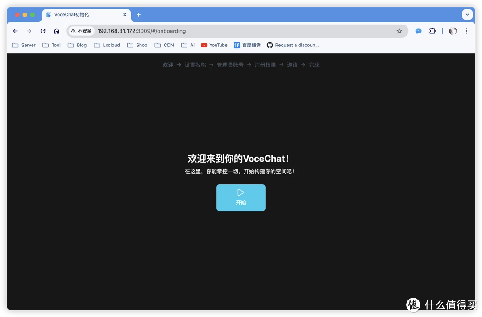Click the 百度翻译 translate icon in the bookmarks bar
482x317 pixels.
[x=236, y=45]
